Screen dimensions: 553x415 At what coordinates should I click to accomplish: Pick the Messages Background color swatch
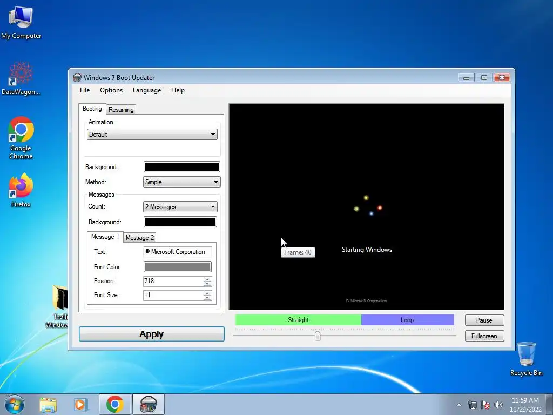coord(180,222)
